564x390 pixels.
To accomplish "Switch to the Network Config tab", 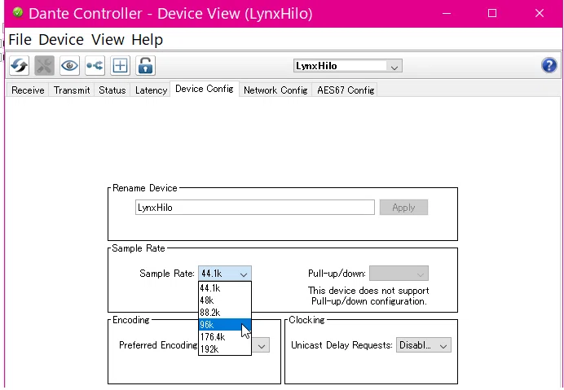I will [x=275, y=90].
